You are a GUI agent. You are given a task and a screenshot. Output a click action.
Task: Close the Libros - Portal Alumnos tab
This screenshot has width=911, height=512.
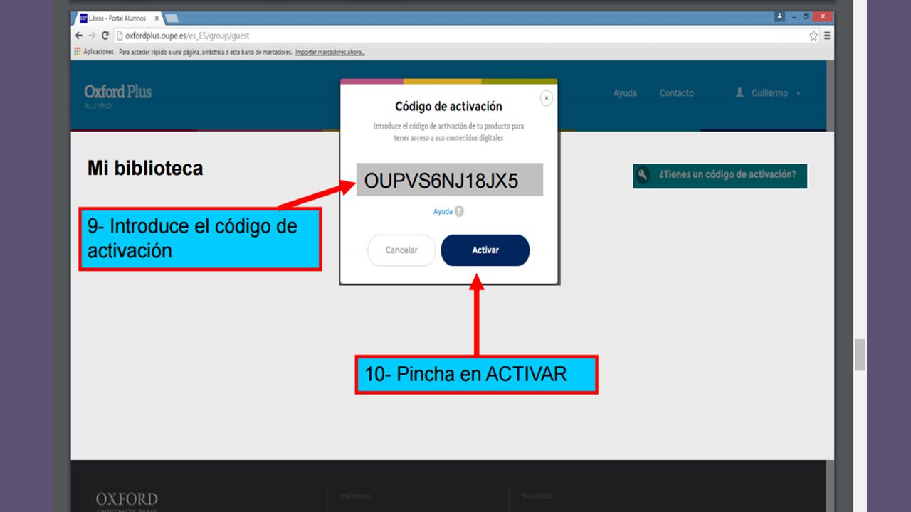(157, 18)
